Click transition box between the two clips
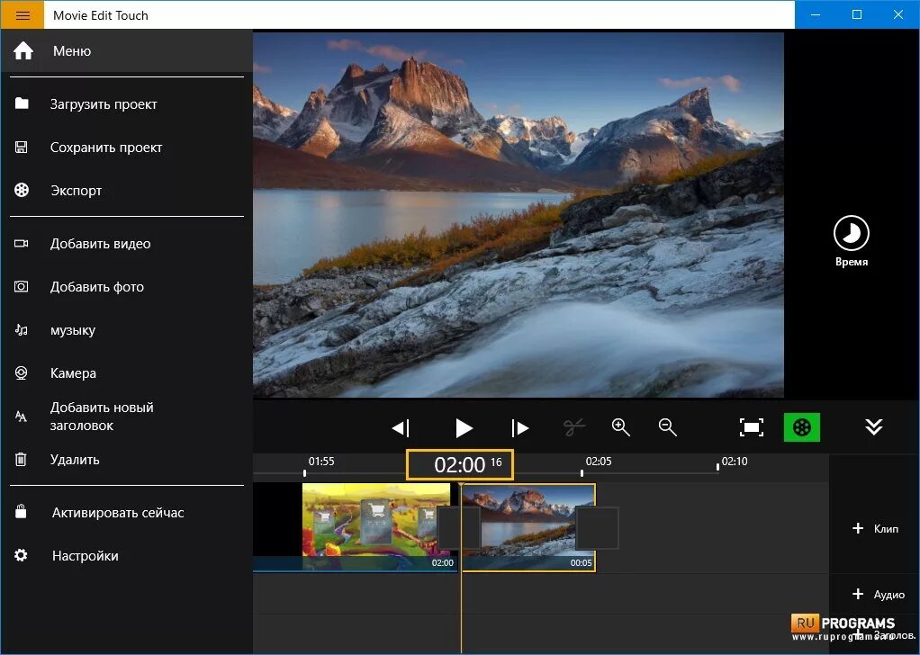 [459, 528]
